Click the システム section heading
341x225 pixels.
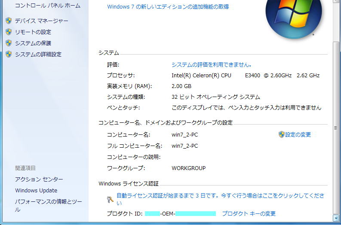tap(109, 53)
